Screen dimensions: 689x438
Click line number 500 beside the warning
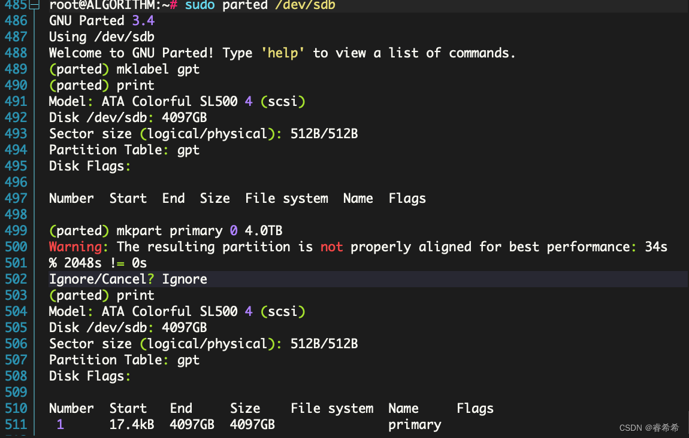tap(16, 247)
